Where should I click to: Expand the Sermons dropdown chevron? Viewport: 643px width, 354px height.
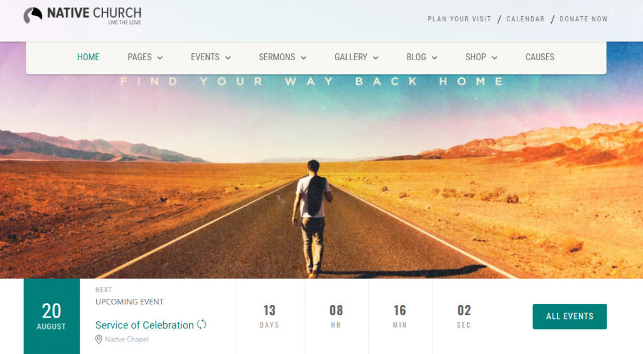coord(303,58)
